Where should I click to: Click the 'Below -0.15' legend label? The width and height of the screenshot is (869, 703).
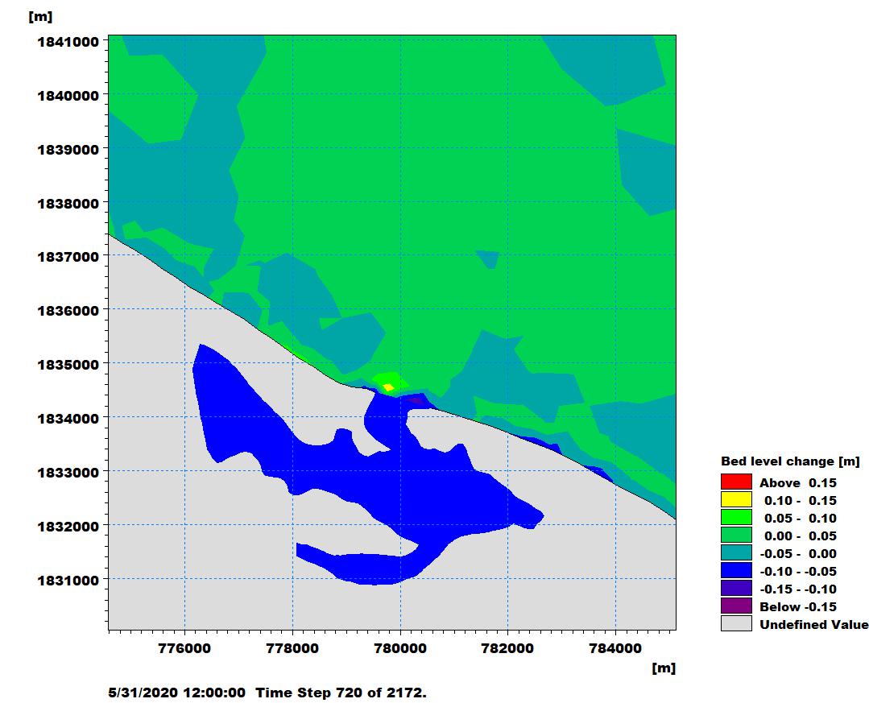798,607
